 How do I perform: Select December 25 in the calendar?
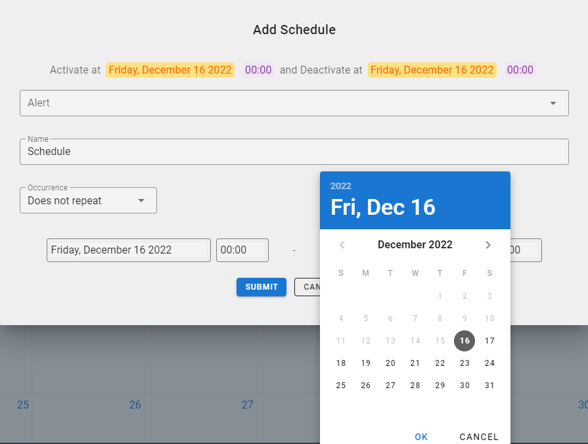[341, 385]
